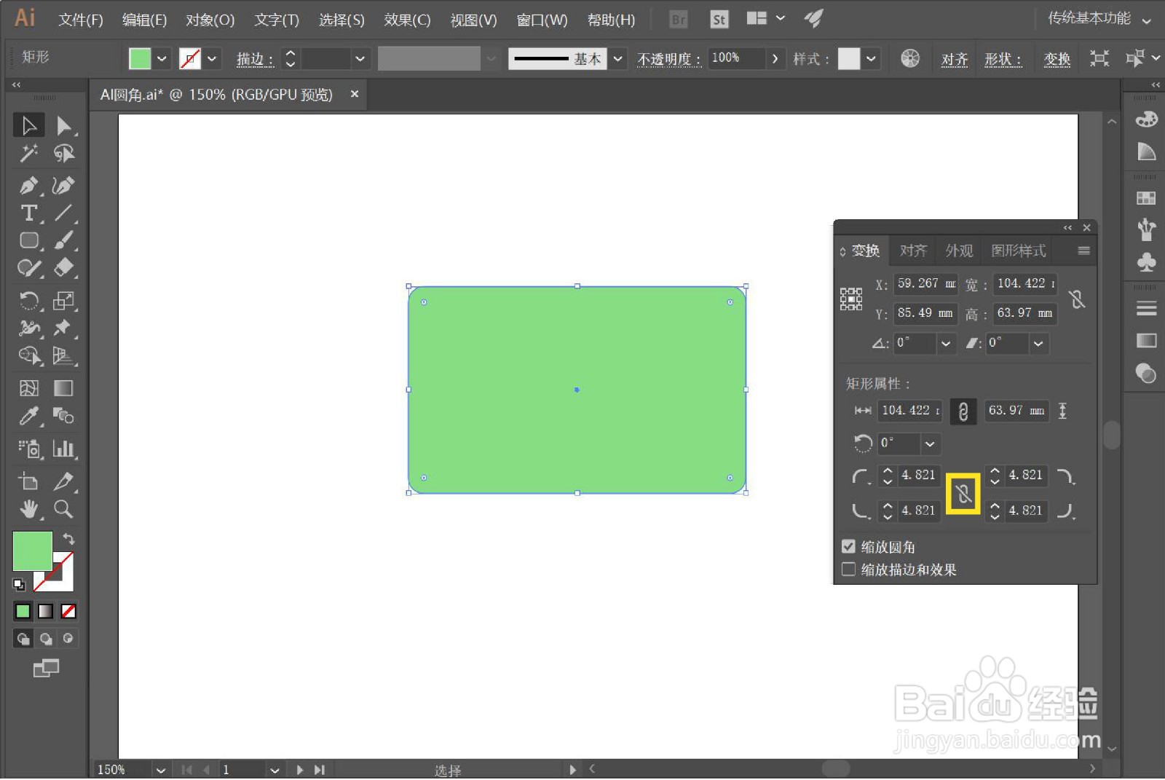Choose the Mesh tool
Image resolution: width=1165 pixels, height=780 pixels.
click(x=29, y=388)
